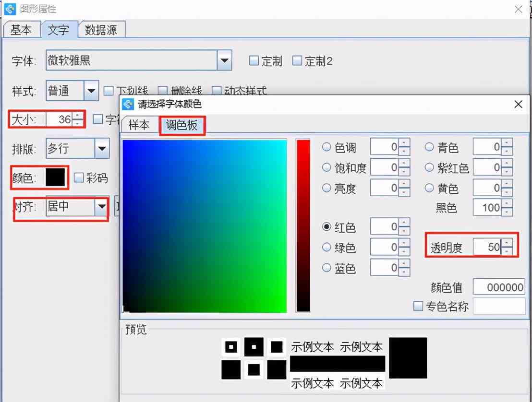Switch to the 基本 tab
The width and height of the screenshot is (532, 402).
(x=22, y=29)
